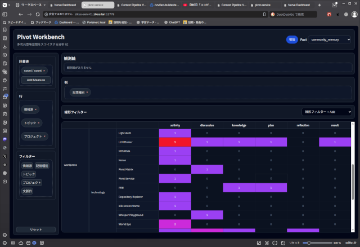Expand the ワークスペース workspace menu
The height and width of the screenshot is (247, 360).
coord(30,5)
